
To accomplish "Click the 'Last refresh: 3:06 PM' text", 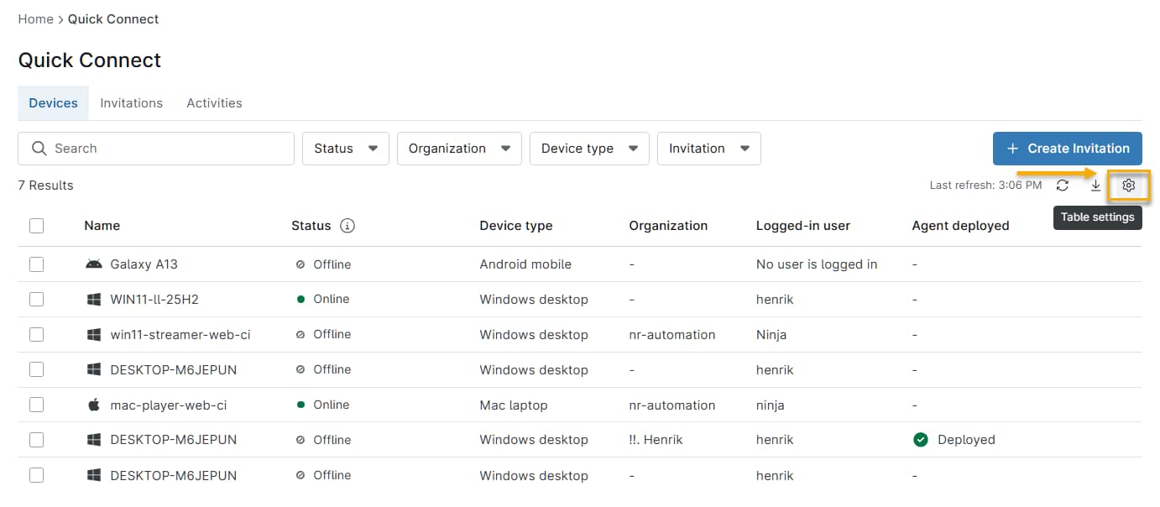I will (985, 186).
